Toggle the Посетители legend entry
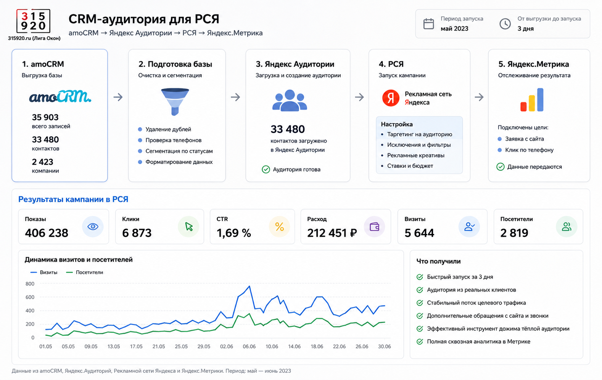 pos(84,273)
